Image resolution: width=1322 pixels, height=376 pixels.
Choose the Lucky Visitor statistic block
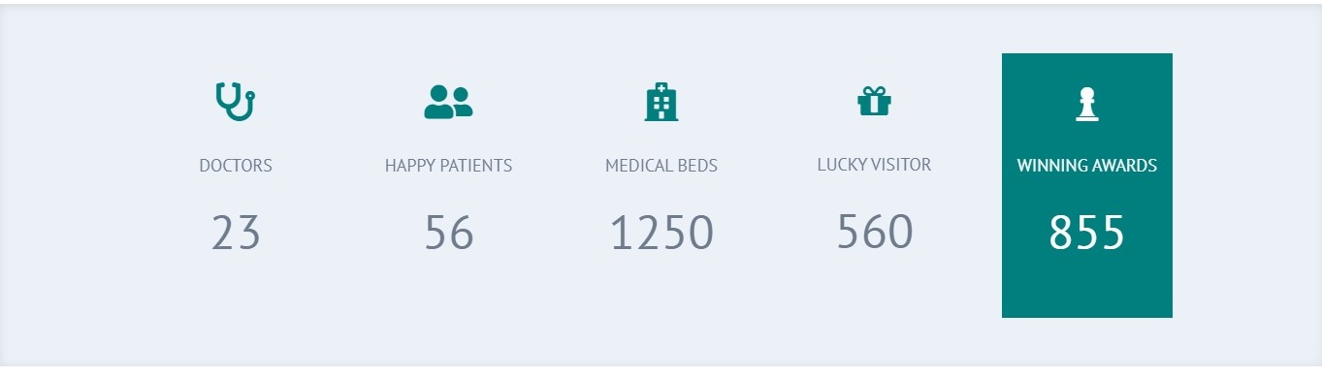tap(874, 185)
